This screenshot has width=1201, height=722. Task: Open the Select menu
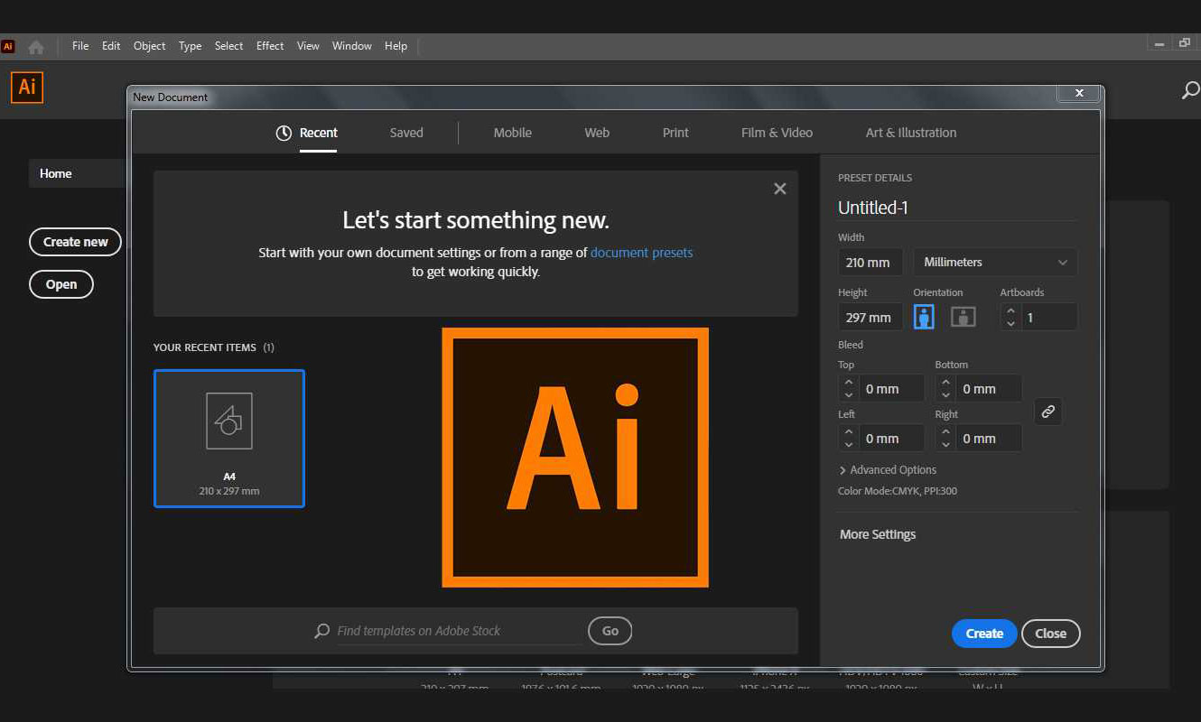pos(229,46)
